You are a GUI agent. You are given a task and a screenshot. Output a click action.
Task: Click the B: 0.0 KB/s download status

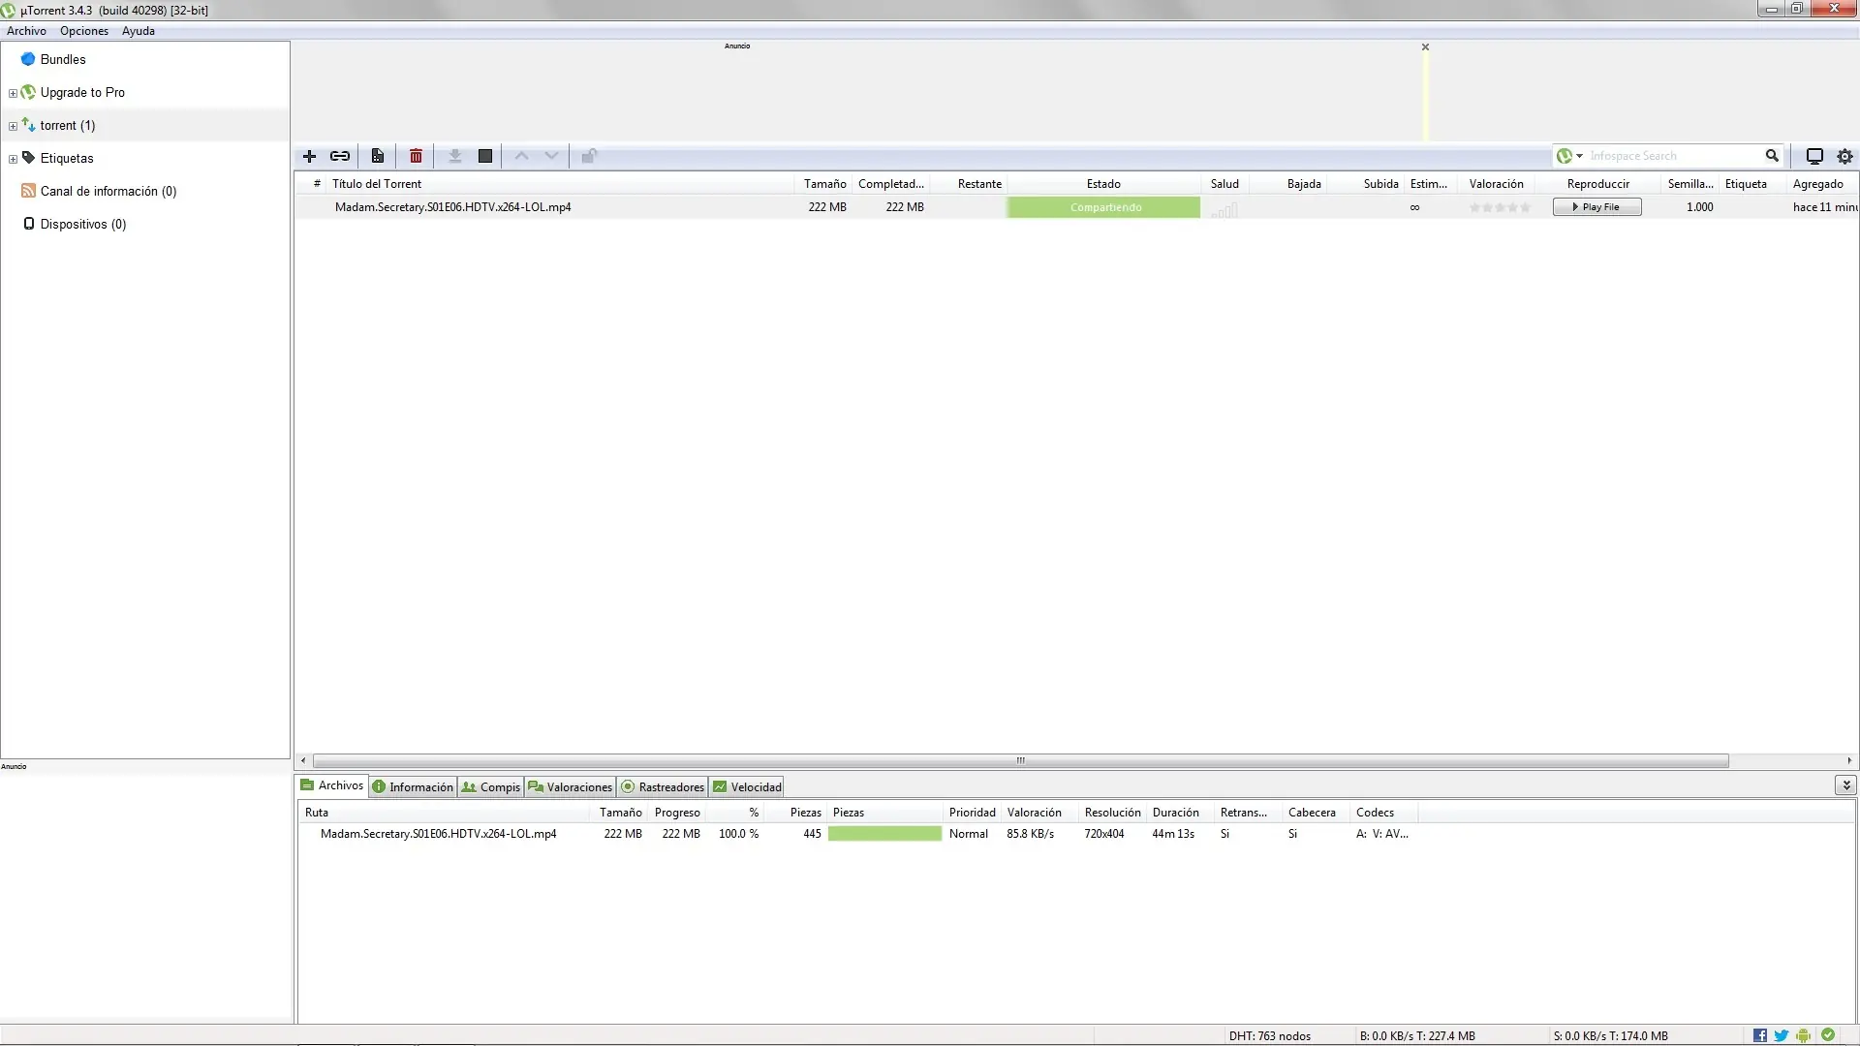pyautogui.click(x=1417, y=1036)
